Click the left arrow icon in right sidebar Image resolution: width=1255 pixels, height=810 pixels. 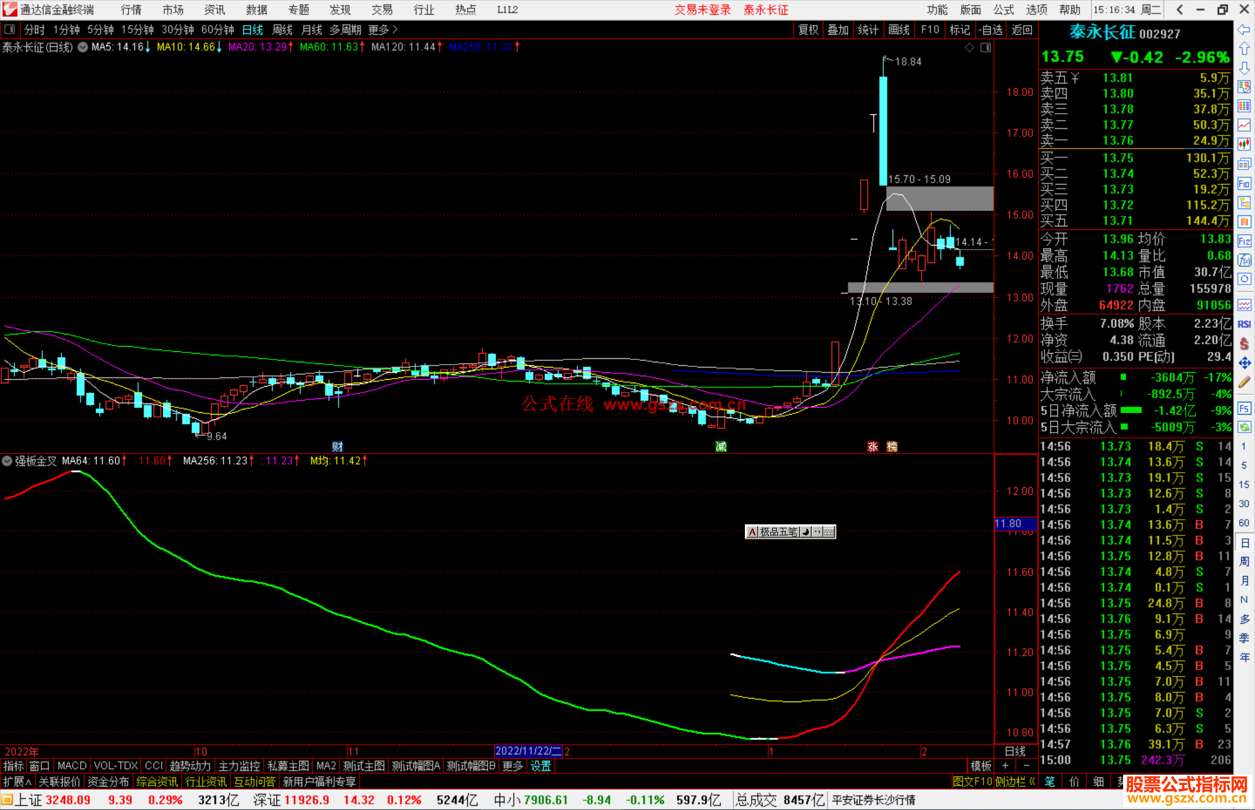(x=1244, y=29)
